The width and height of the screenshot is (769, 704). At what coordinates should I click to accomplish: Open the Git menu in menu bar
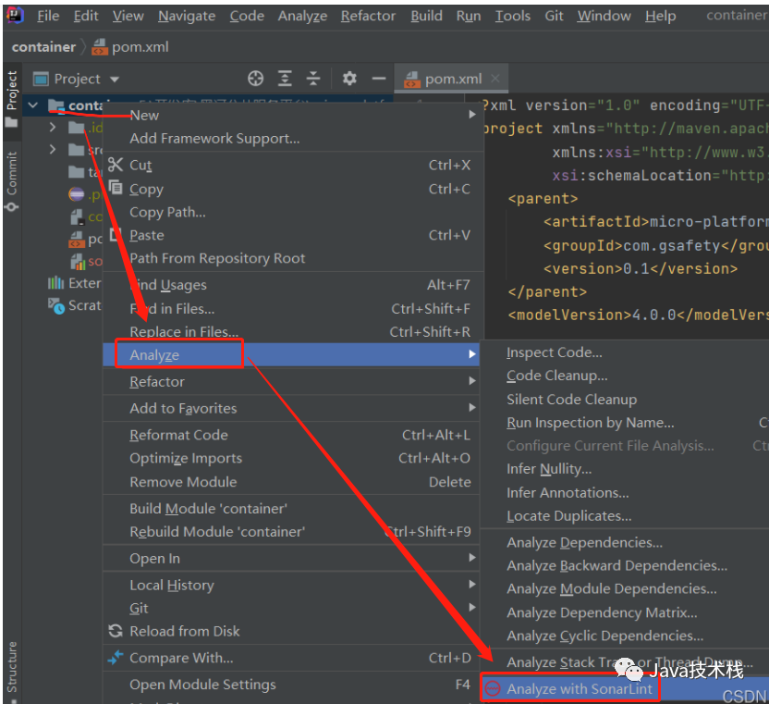(554, 16)
